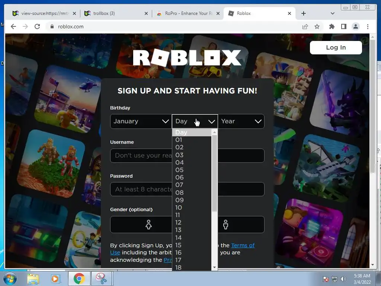The width and height of the screenshot is (381, 286).
Task: Click the day list scroll-down arrow
Action: [214, 267]
